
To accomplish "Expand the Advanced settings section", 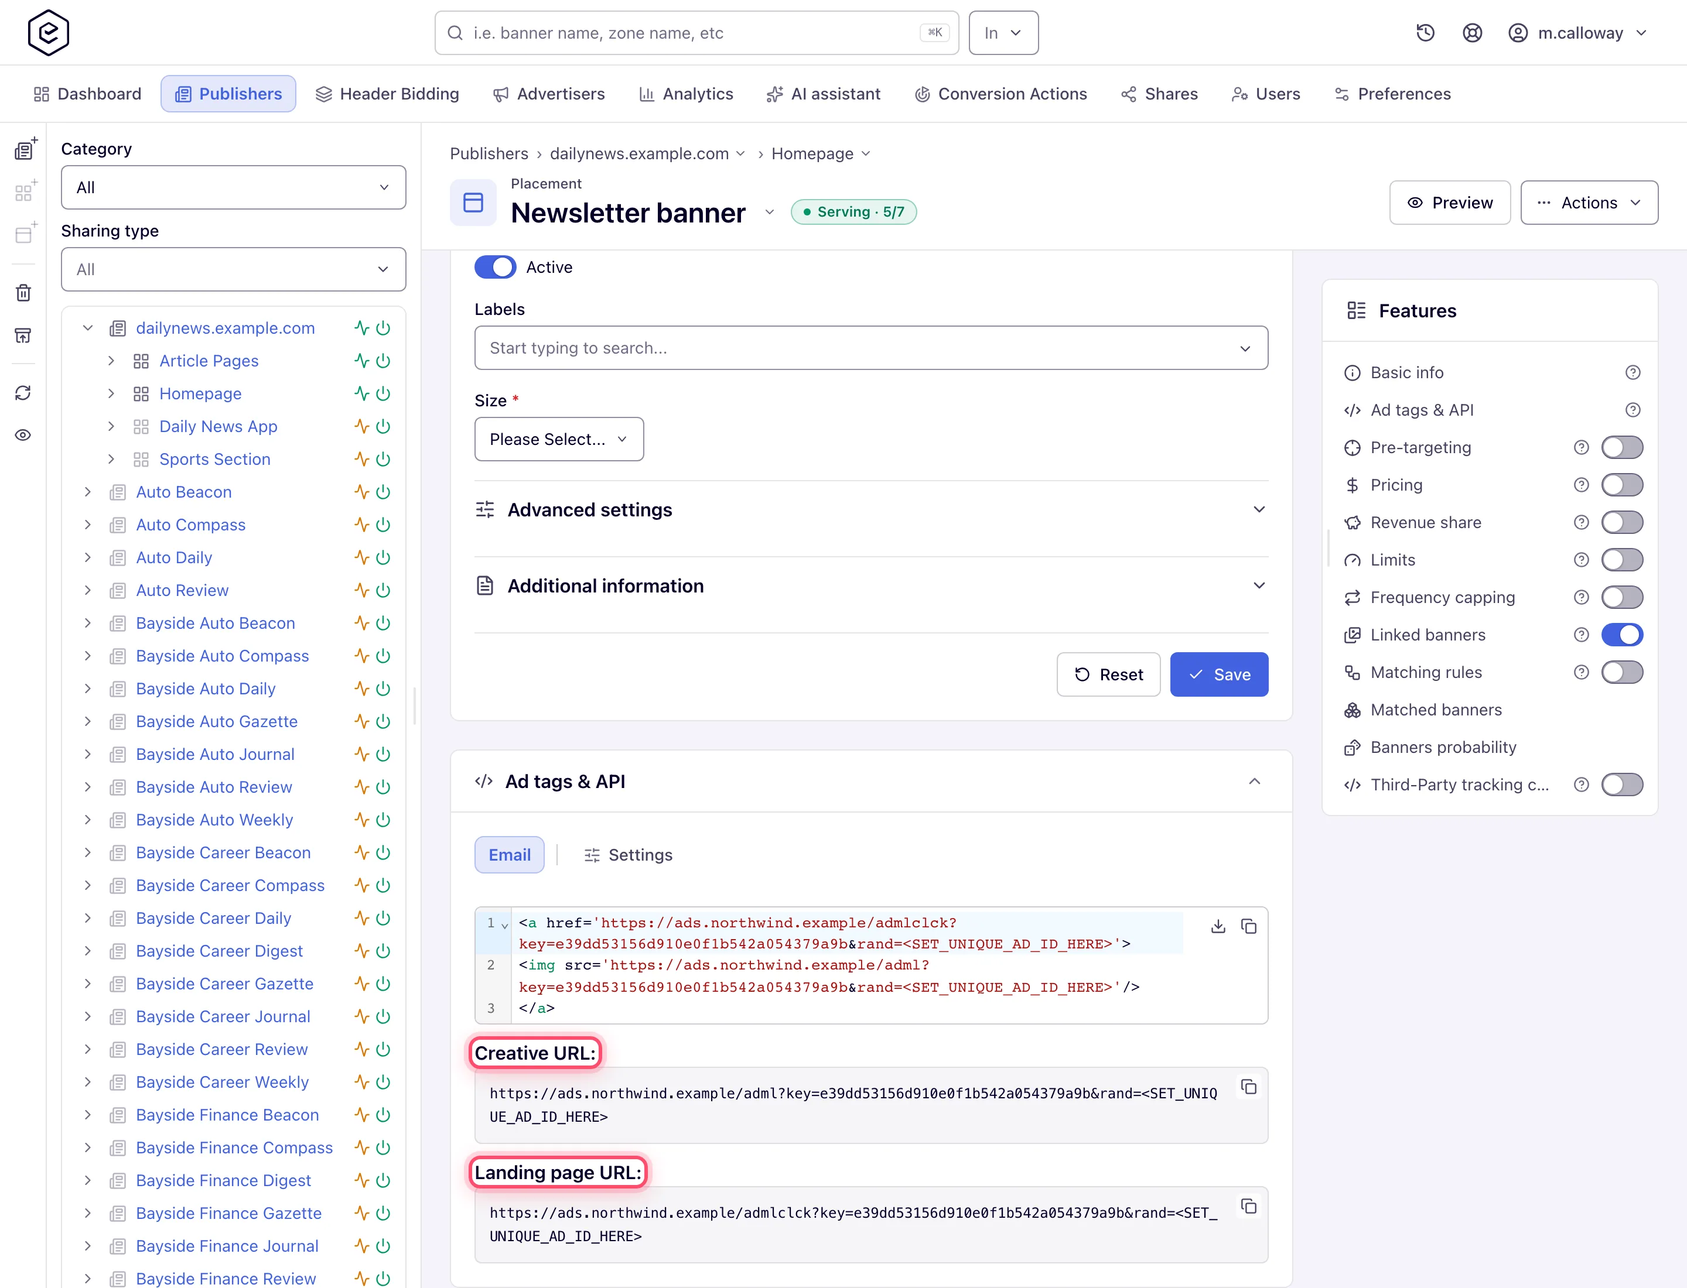I will click(x=870, y=510).
